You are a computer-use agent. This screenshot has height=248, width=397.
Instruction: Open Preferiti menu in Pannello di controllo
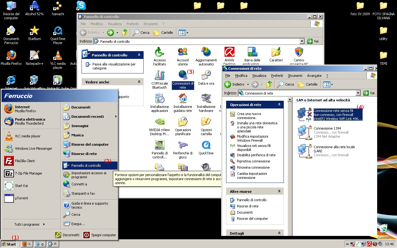click(x=132, y=24)
